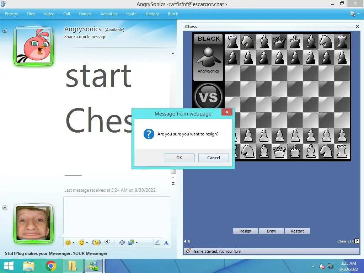Click the network tray icon
This screenshot has width=364, height=273.
331,267
